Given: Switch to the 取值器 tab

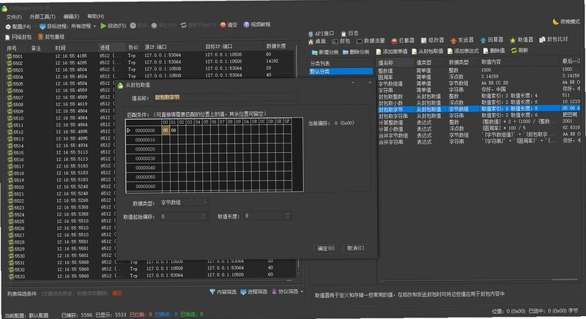Looking at the screenshot, I should coord(522,40).
